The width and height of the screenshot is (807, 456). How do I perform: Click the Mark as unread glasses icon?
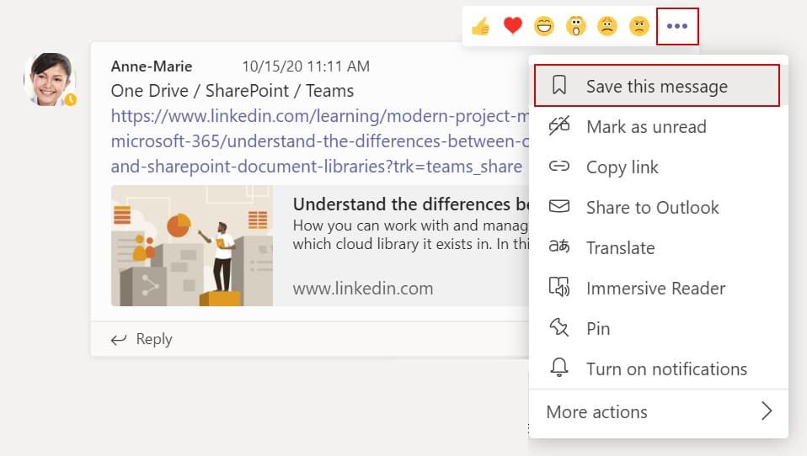(x=559, y=126)
